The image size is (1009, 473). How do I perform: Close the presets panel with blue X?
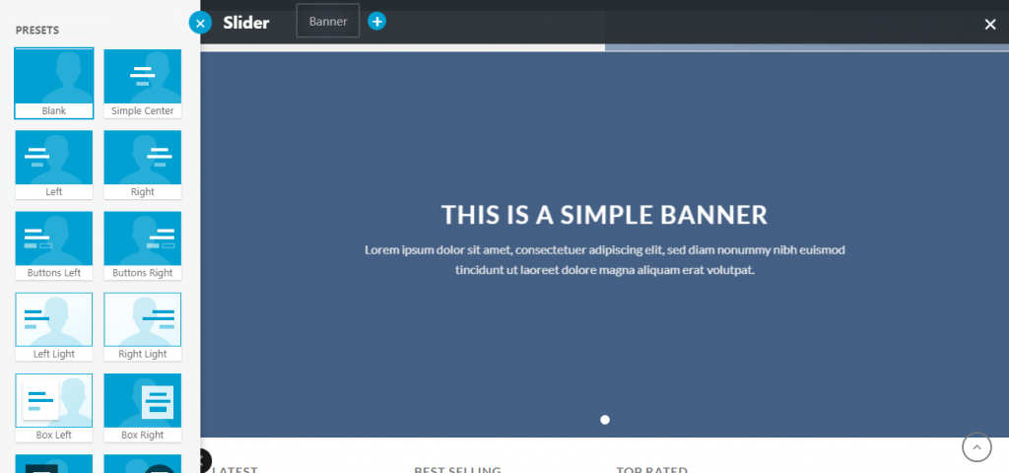point(200,24)
